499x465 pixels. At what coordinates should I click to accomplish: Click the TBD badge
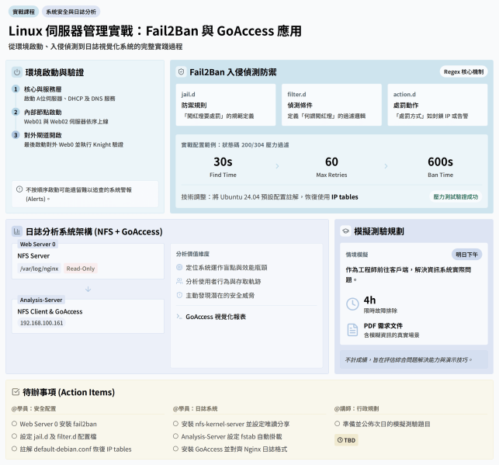346,440
